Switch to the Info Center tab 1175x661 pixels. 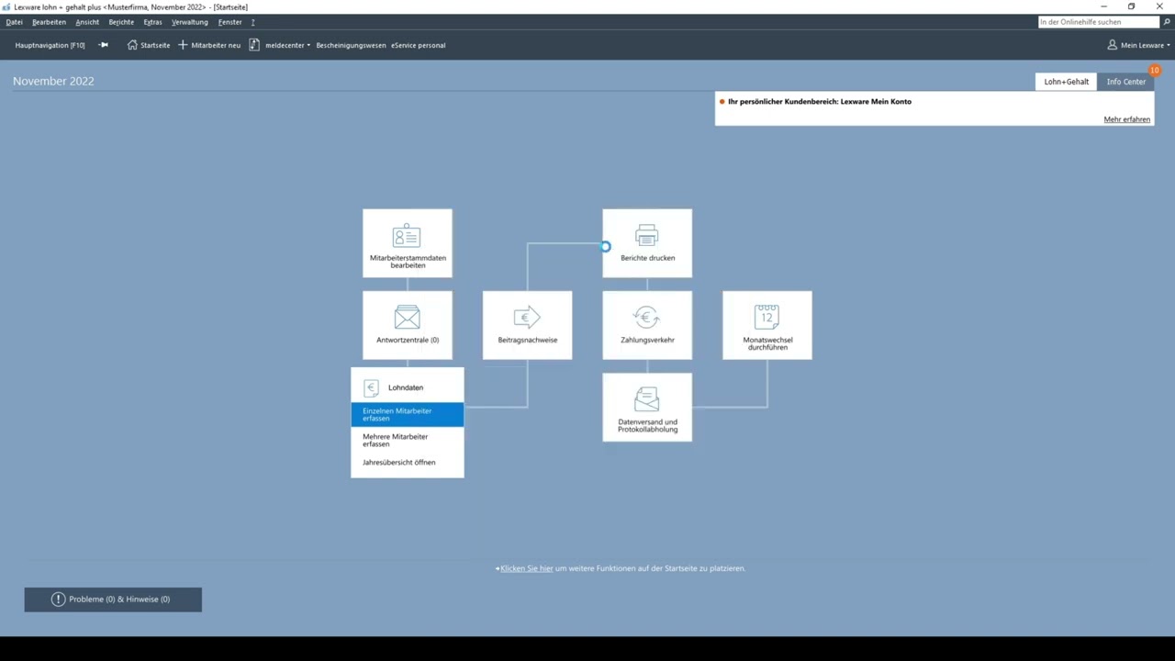(1126, 82)
